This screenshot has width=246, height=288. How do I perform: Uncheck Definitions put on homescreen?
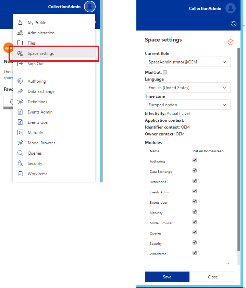coord(195,181)
